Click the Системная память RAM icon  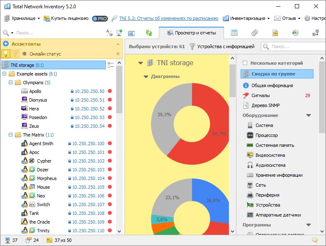250,145
